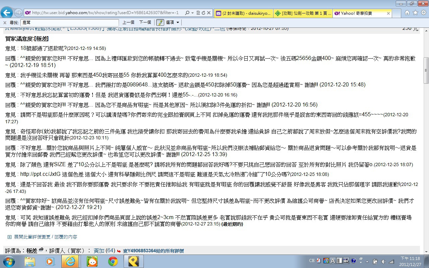Open the browser home page icon
This screenshot has height=268, width=429.
(x=407, y=13)
